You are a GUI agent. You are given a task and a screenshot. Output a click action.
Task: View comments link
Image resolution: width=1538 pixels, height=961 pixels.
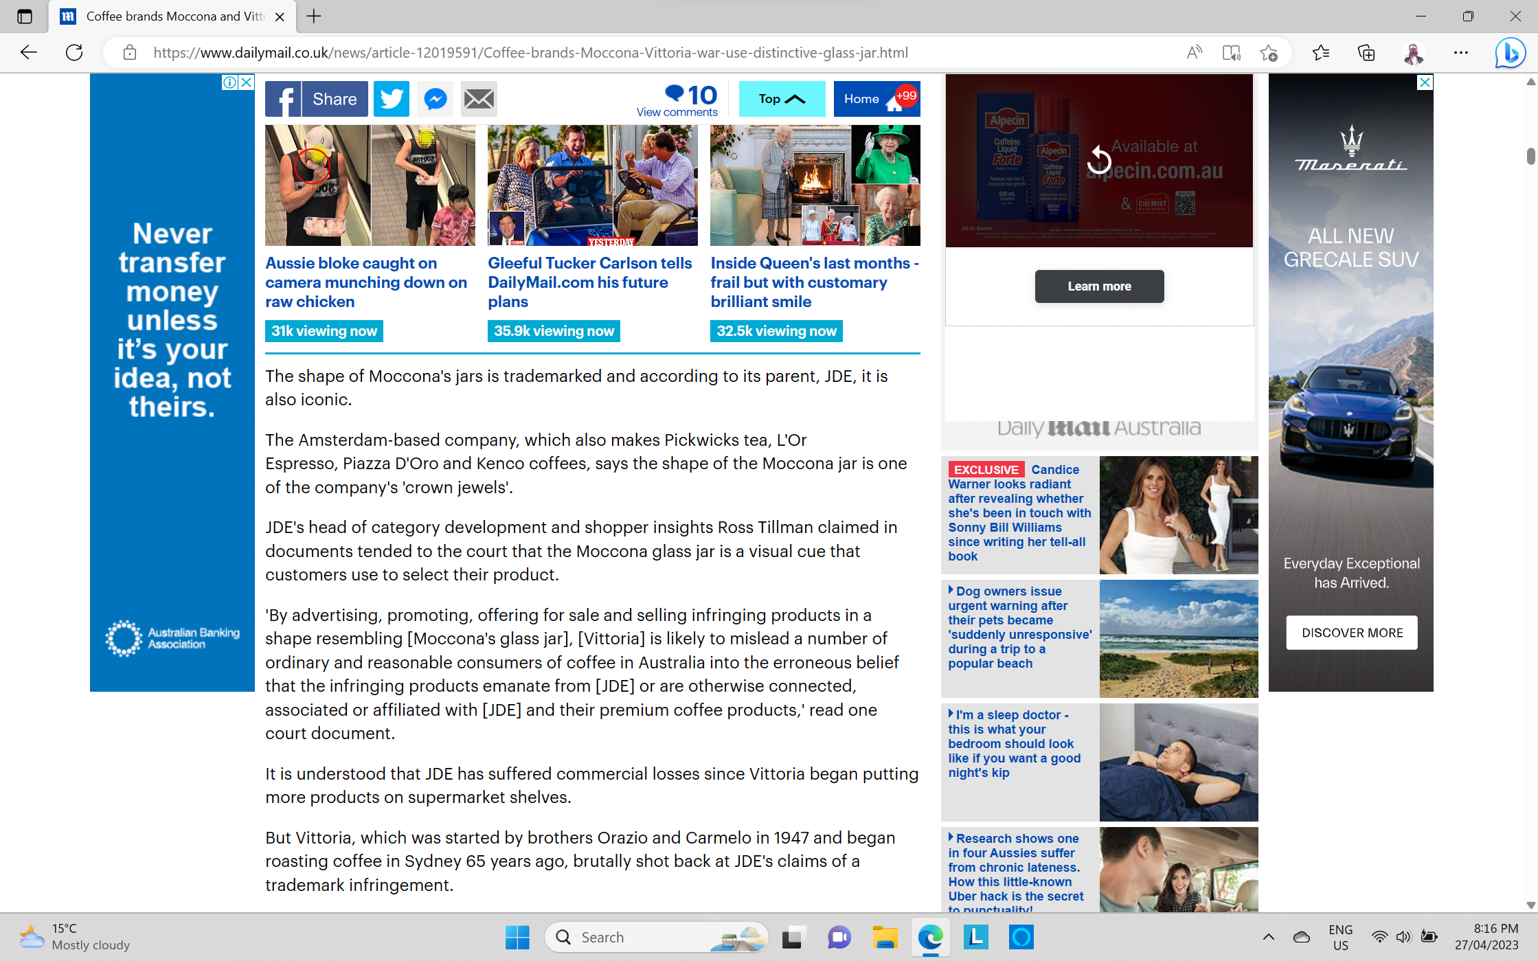click(x=677, y=112)
